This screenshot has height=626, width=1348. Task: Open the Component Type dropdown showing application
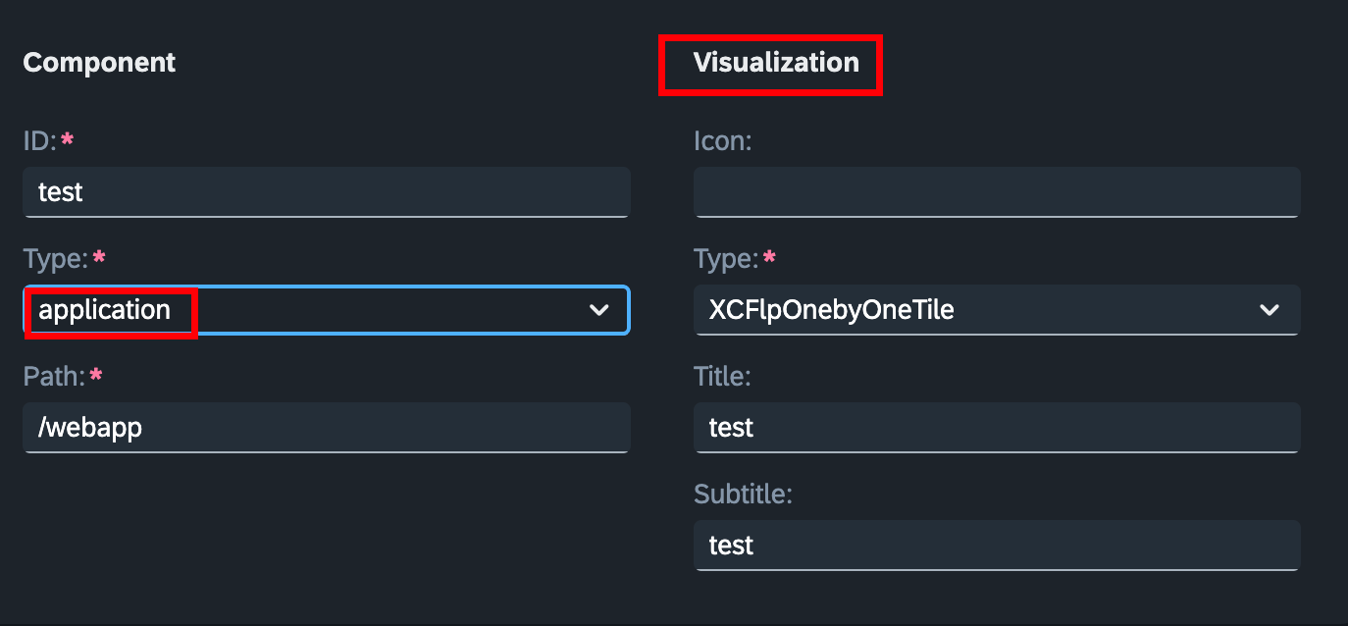(x=327, y=310)
